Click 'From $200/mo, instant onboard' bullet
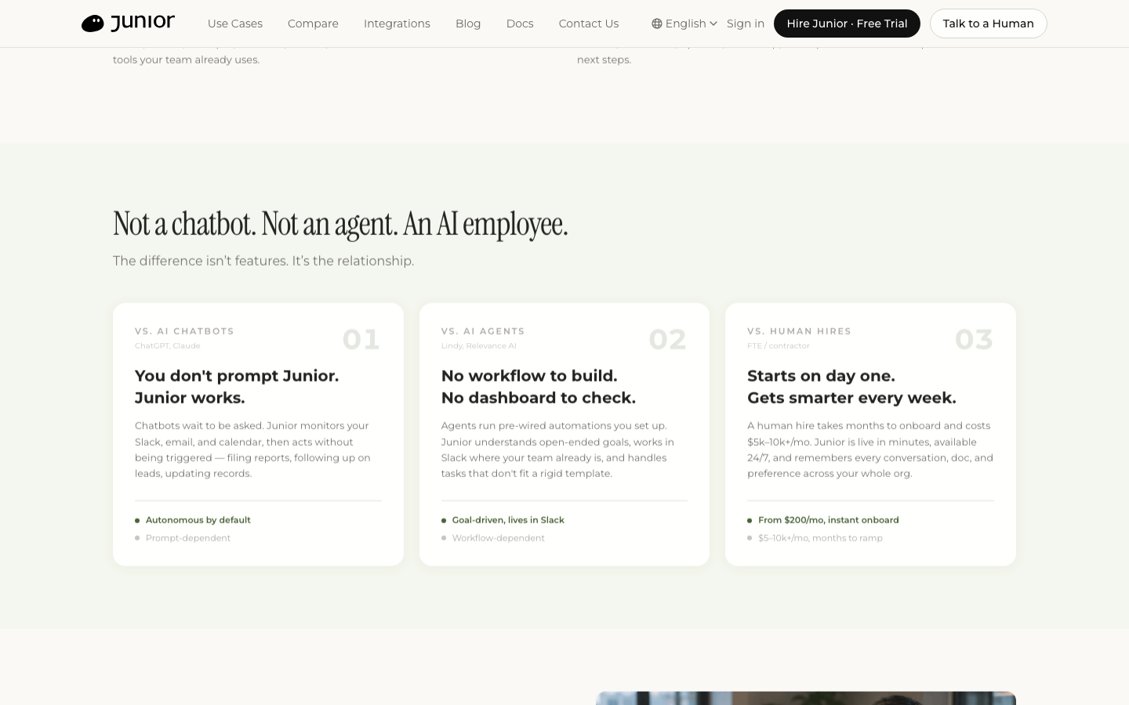 828,520
